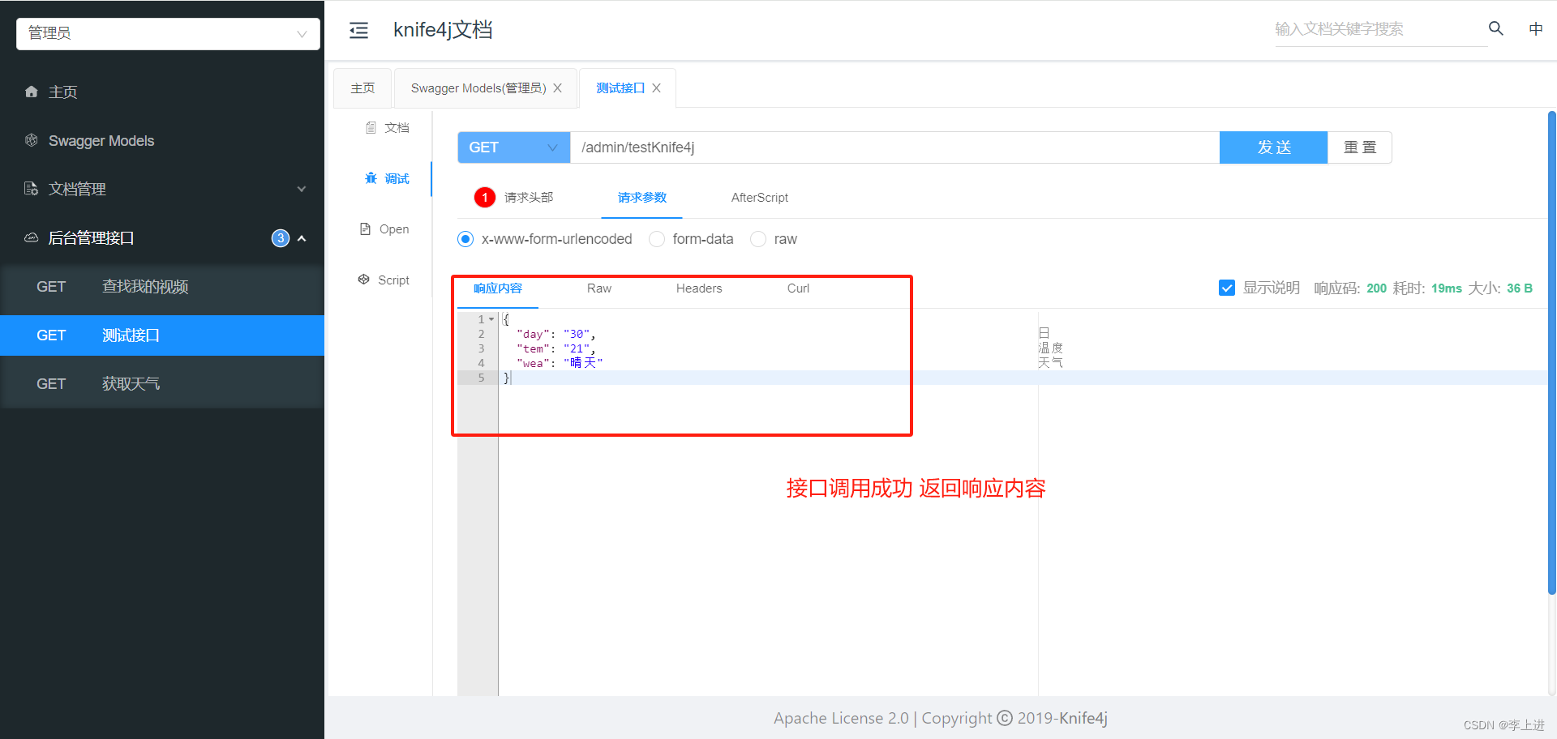Click the search magnifier icon
Viewport: 1557px width, 739px height.
(1496, 28)
